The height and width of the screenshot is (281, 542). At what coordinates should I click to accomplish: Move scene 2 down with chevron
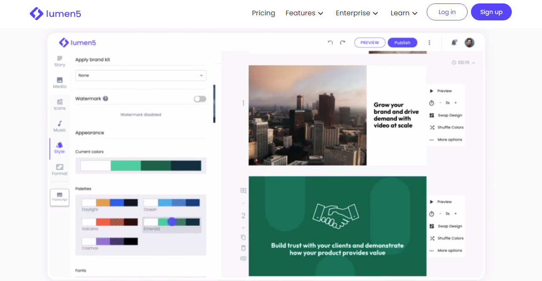[x=243, y=227]
